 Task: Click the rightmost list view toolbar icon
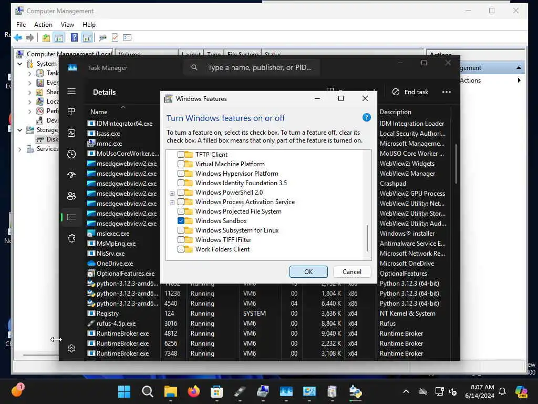point(127,37)
